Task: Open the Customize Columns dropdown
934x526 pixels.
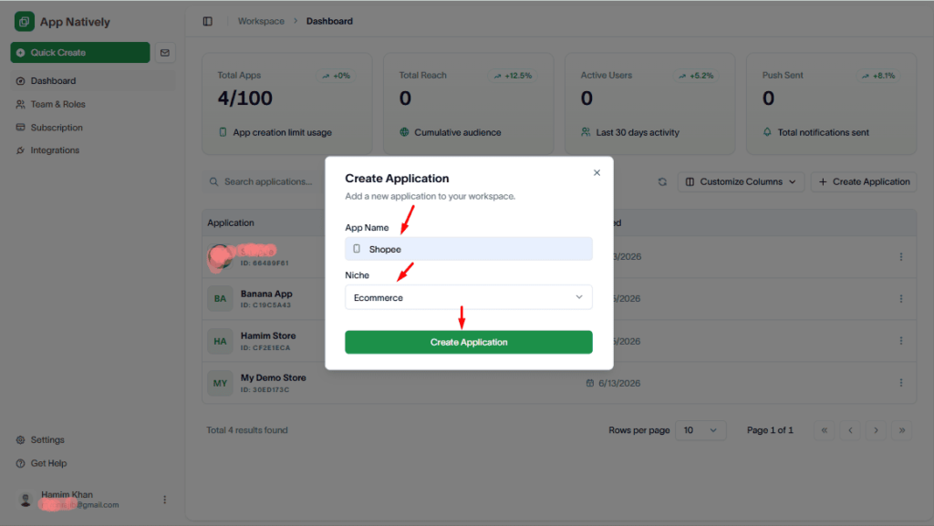Action: pyautogui.click(x=741, y=182)
